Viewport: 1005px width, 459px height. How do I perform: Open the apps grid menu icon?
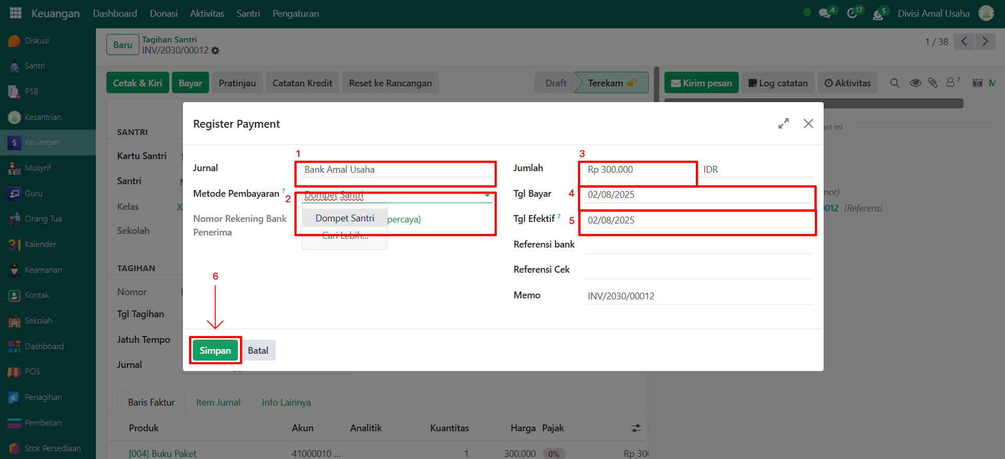16,13
